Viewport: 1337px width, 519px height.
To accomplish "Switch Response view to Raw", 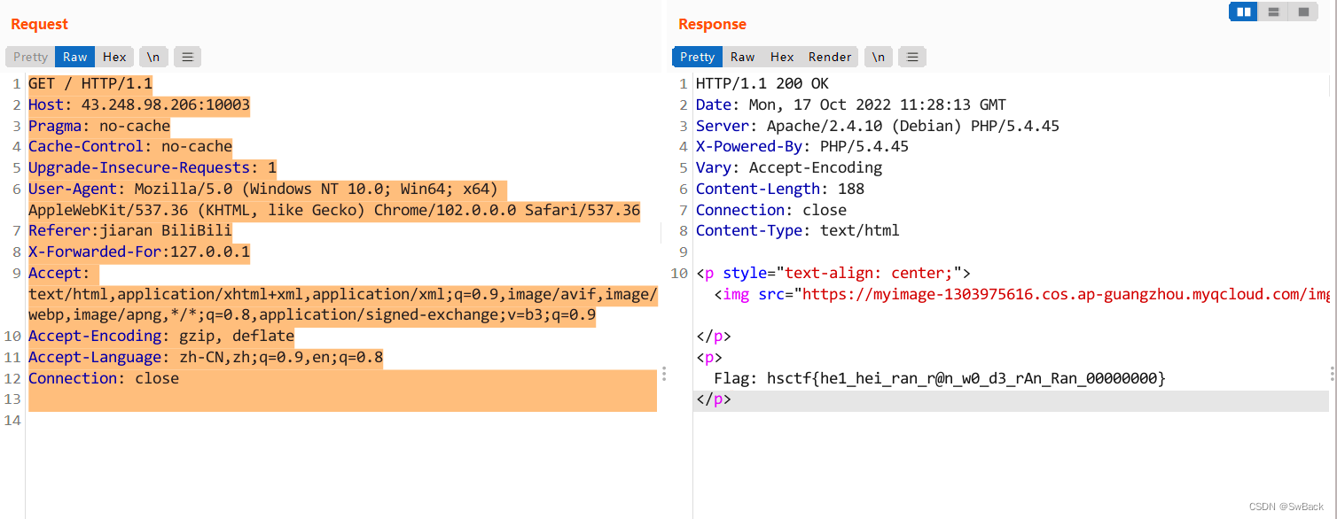I will (x=742, y=57).
